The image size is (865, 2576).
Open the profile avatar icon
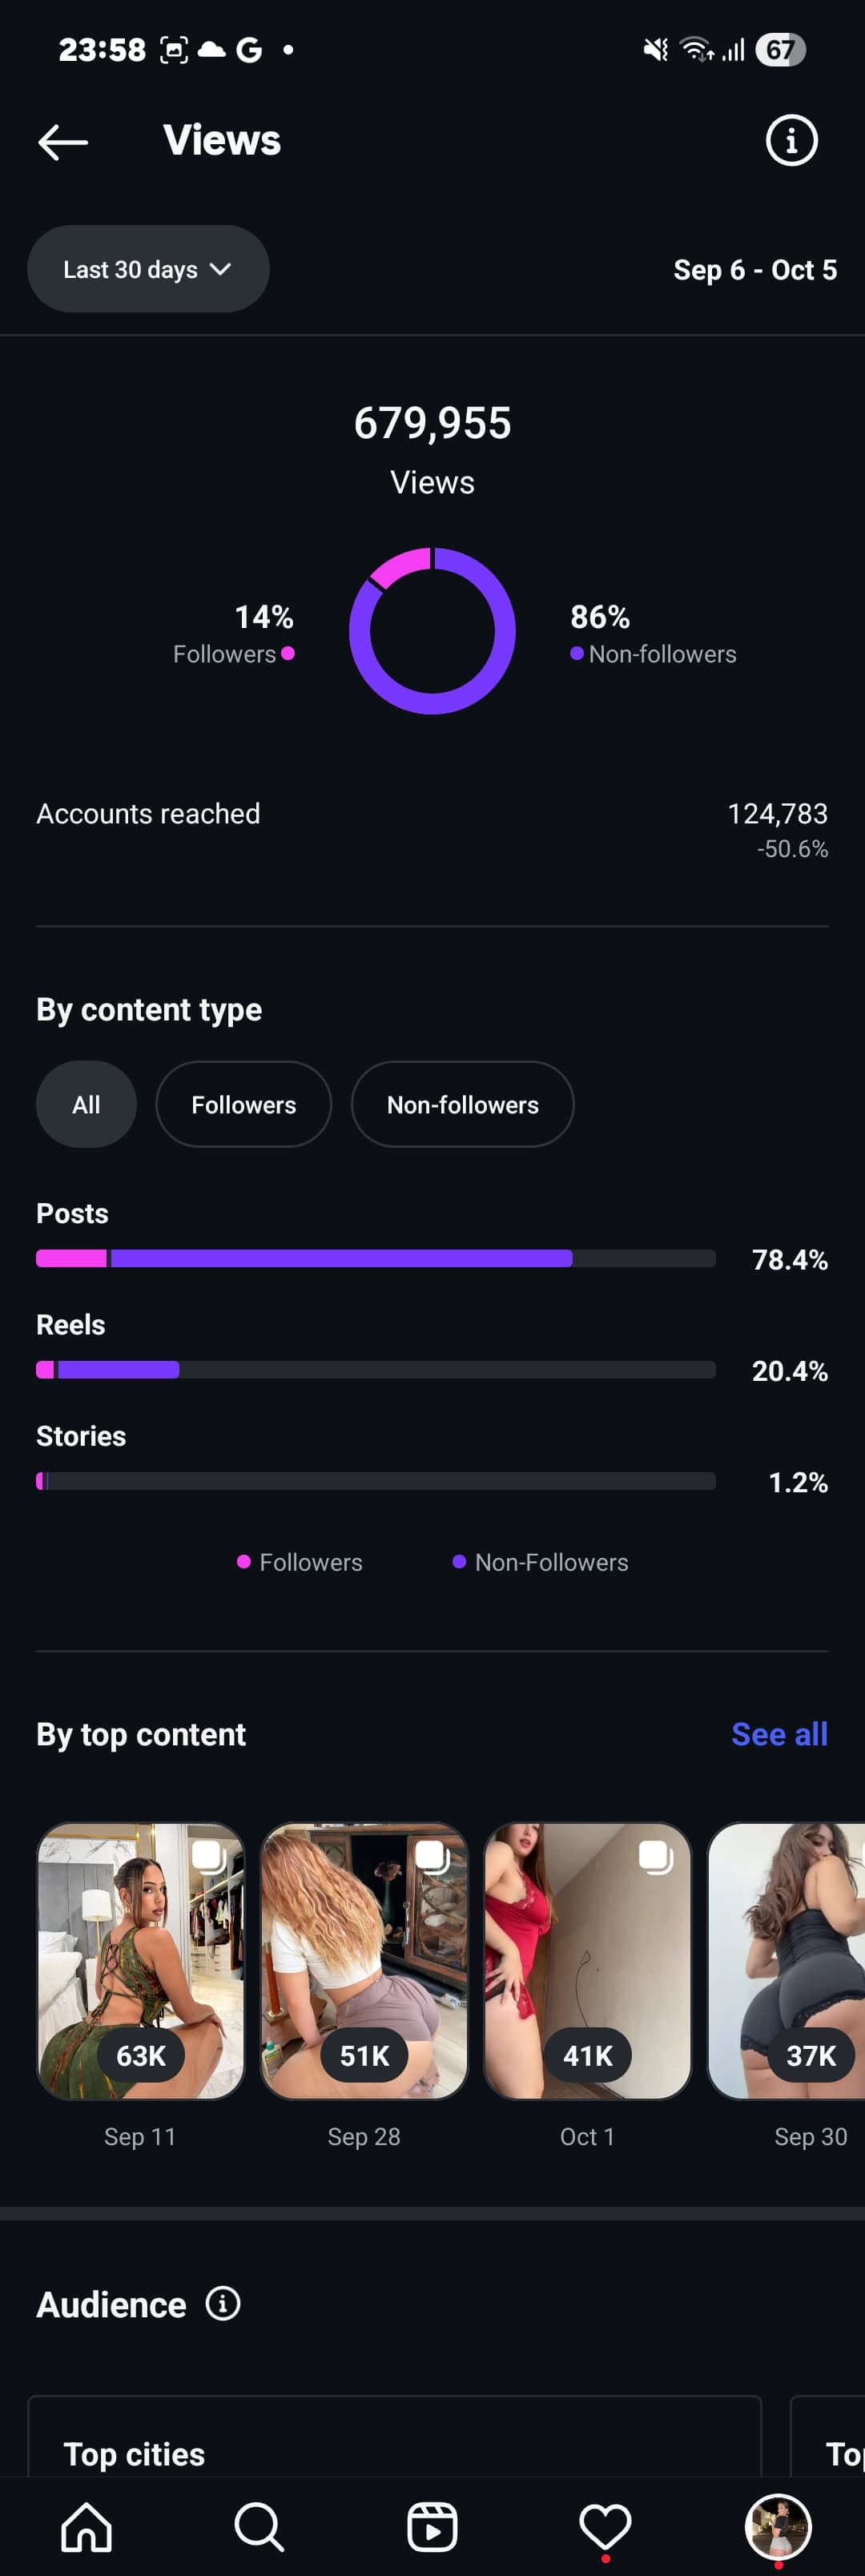pyautogui.click(x=778, y=2525)
